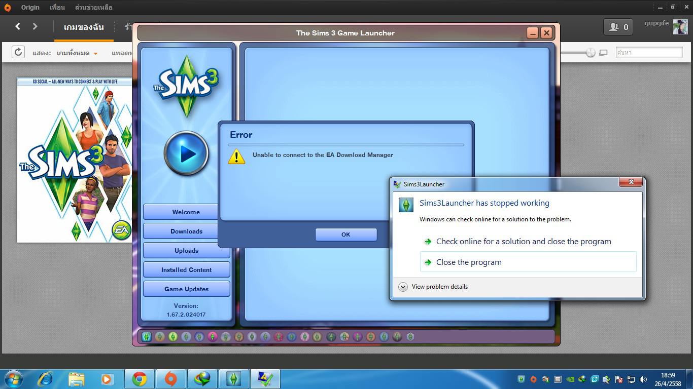Open the friends list button showing 0
Screen dimensions: 693x389
618,27
